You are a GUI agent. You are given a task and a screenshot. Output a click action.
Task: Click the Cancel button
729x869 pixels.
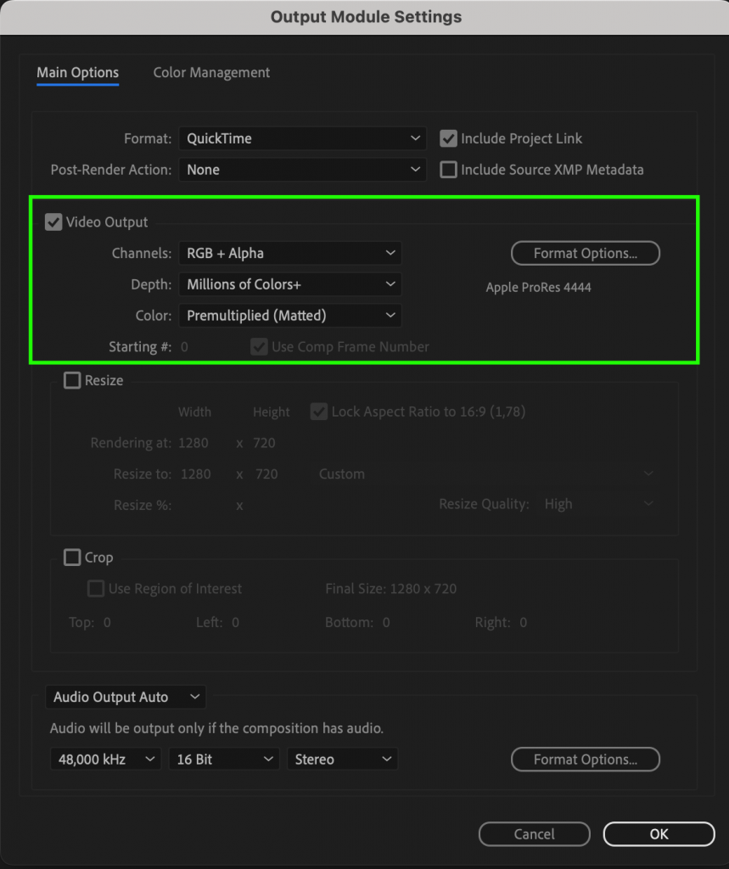point(534,833)
